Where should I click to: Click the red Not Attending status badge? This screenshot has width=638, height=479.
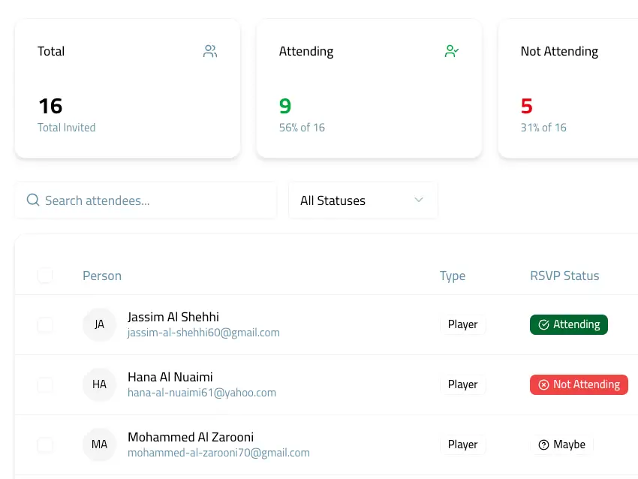tap(578, 384)
